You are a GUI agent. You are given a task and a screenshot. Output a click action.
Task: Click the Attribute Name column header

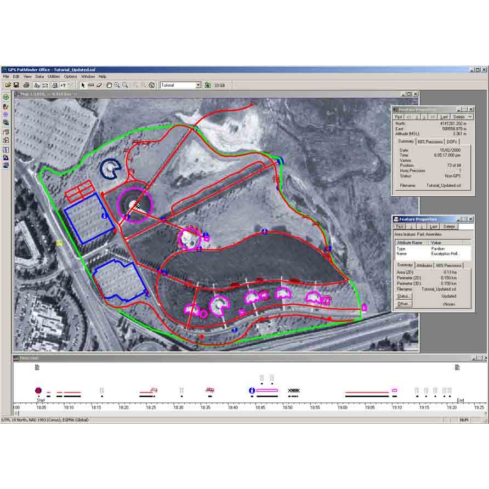tap(410, 242)
